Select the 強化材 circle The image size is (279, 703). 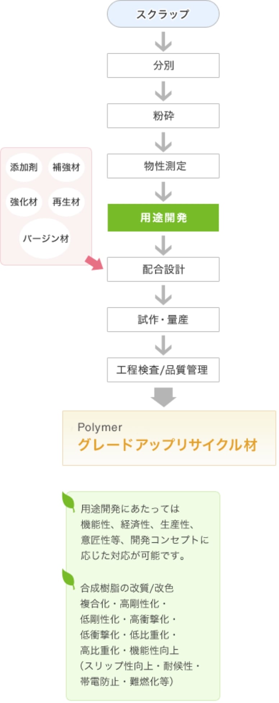click(x=24, y=202)
